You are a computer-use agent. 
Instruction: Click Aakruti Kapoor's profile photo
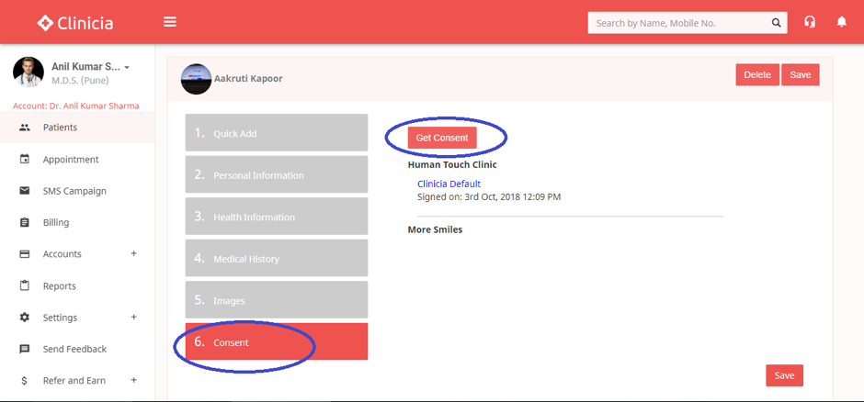[196, 79]
